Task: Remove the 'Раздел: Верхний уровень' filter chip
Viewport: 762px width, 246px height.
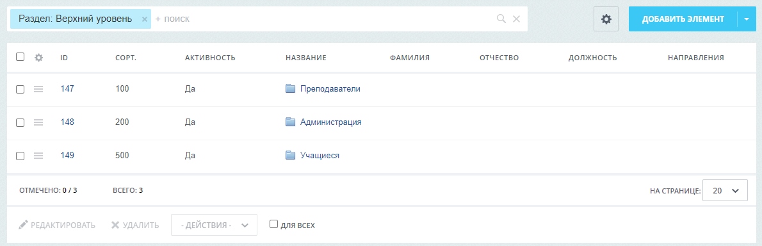Action: [144, 19]
